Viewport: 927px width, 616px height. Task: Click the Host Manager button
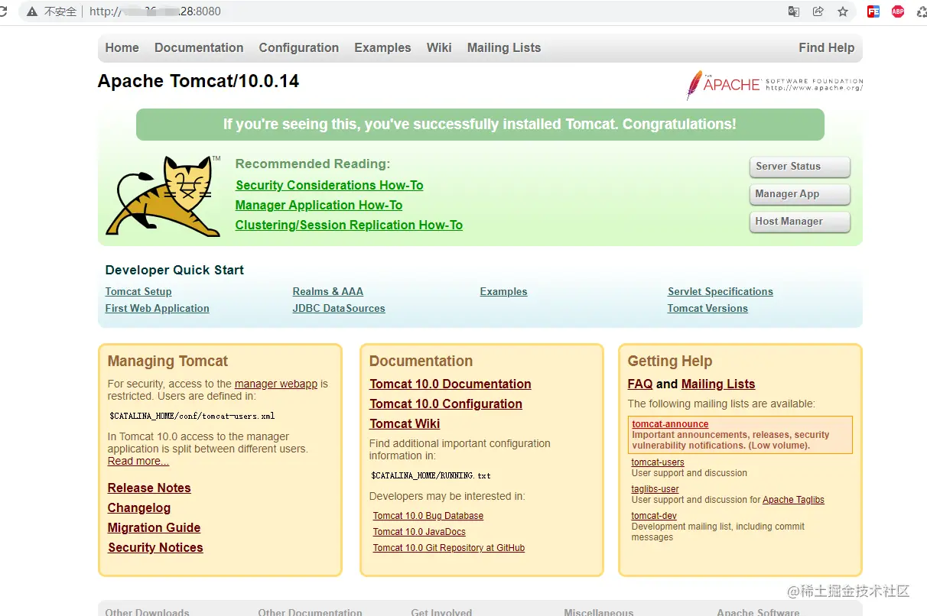(799, 222)
